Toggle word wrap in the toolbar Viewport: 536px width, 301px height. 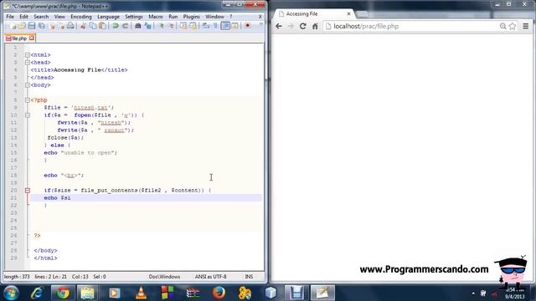(206, 26)
